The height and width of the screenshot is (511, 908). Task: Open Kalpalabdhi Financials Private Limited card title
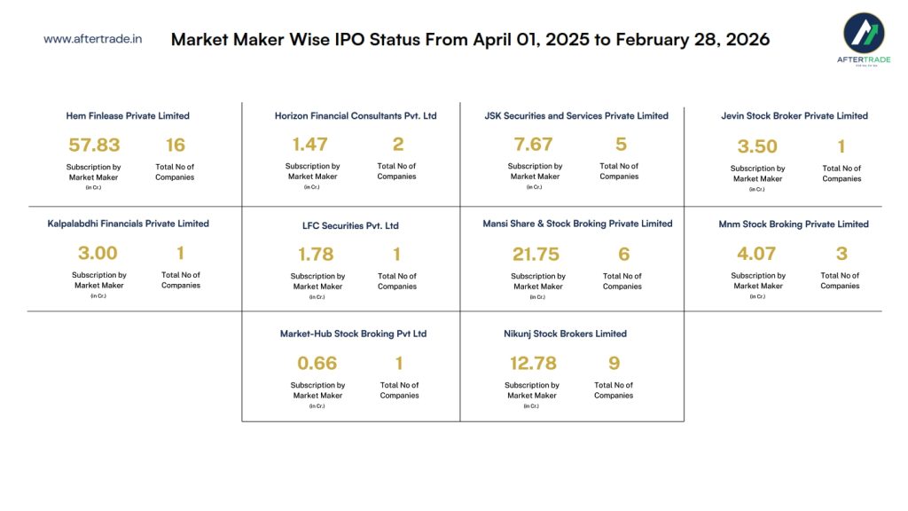pyautogui.click(x=128, y=224)
